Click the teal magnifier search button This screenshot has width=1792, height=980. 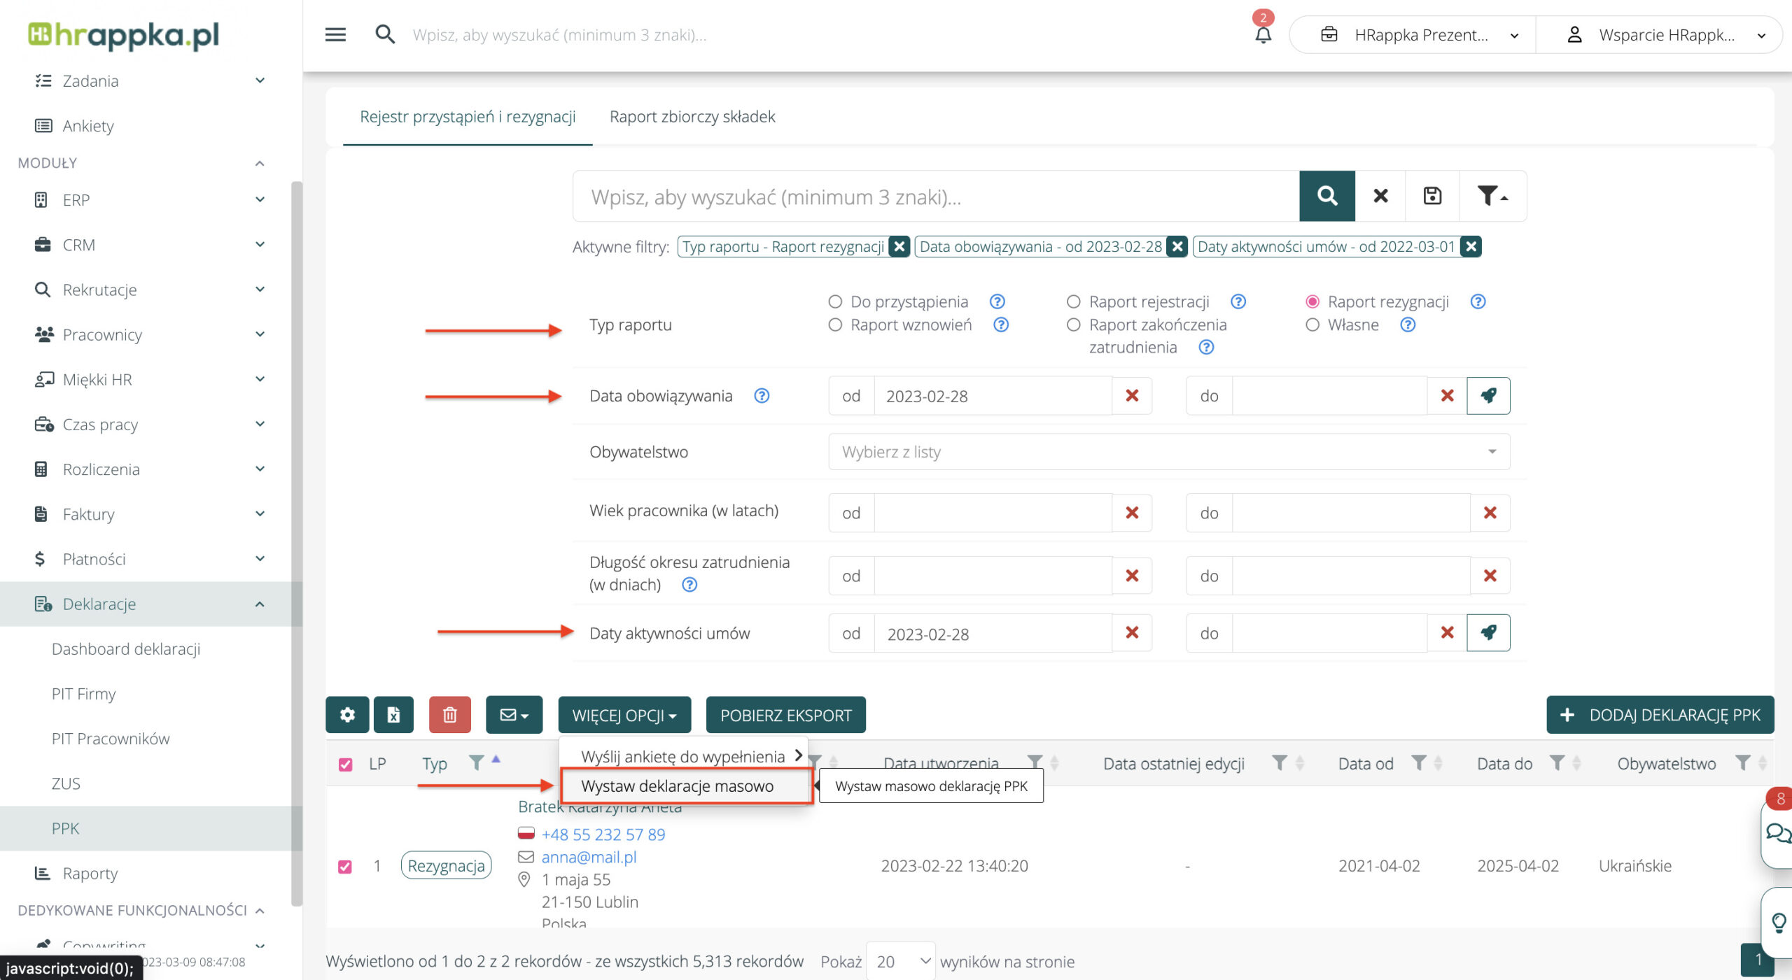tap(1326, 196)
